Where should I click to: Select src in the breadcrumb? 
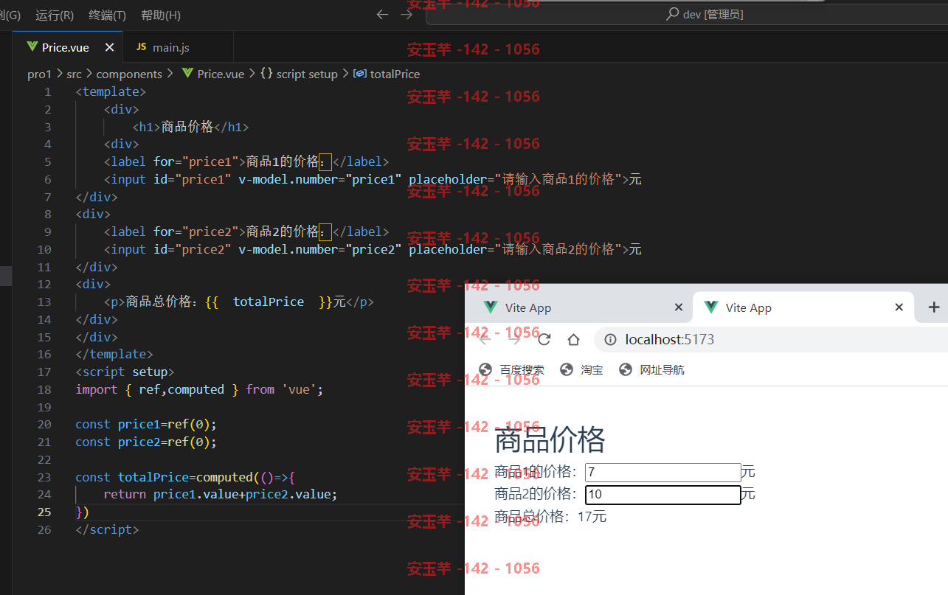[x=74, y=74]
